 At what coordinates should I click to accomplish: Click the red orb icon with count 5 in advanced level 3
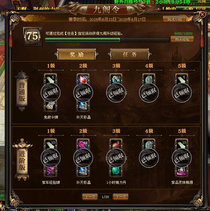[x=116, y=144]
